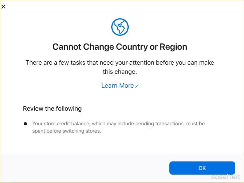
Task: Close the dialog with the X icon
Action: point(4,7)
